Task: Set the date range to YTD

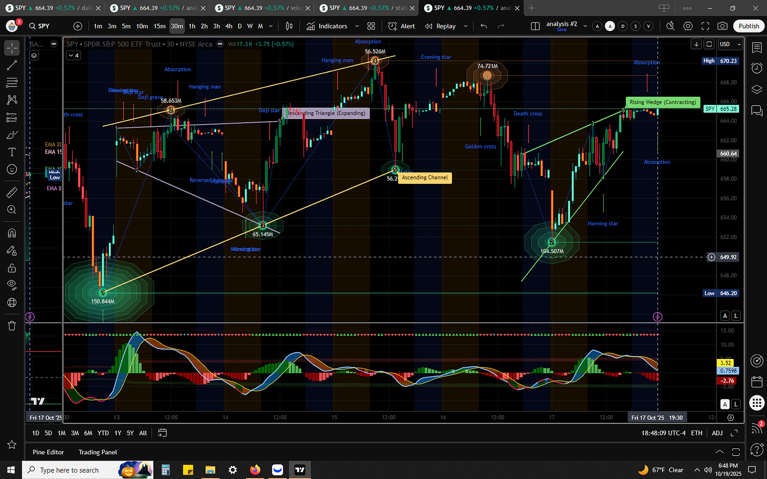Action: click(x=103, y=433)
